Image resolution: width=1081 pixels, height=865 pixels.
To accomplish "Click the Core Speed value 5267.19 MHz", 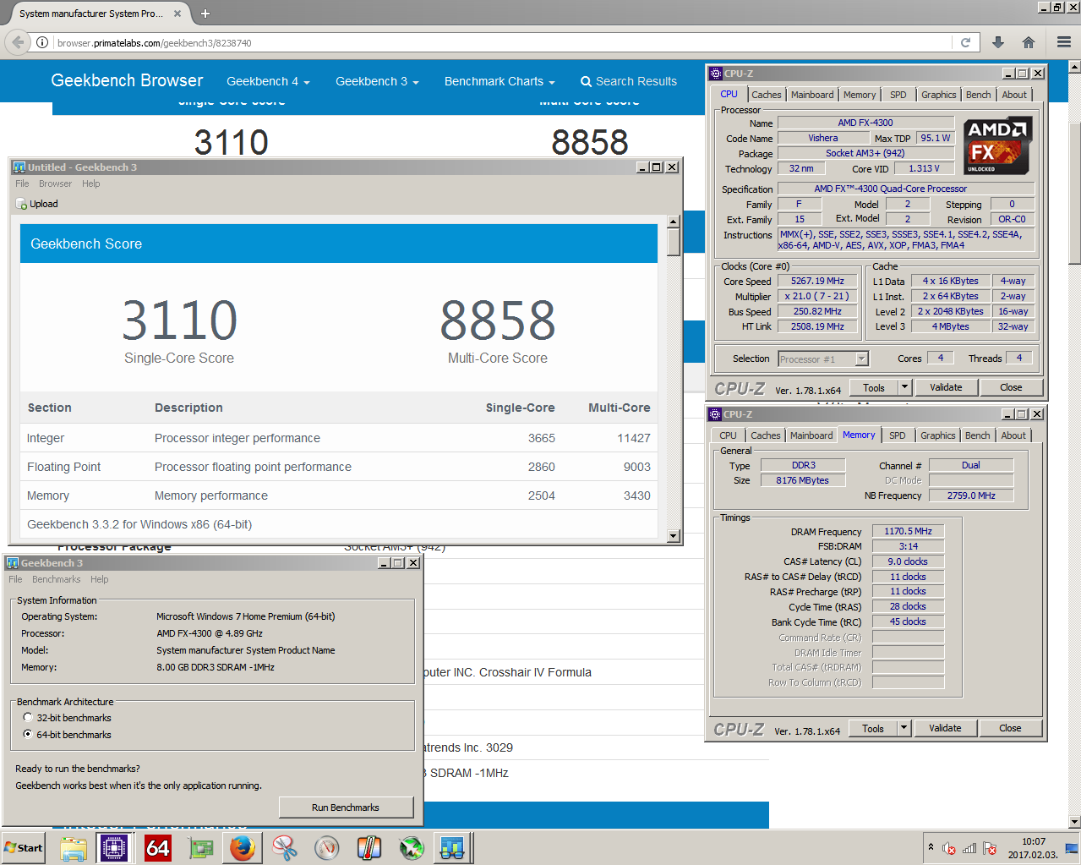I will tap(817, 281).
